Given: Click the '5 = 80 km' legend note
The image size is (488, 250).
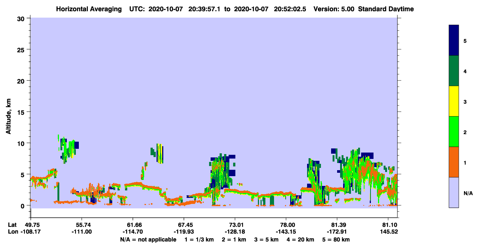Looking at the screenshot, I should 337,240.
